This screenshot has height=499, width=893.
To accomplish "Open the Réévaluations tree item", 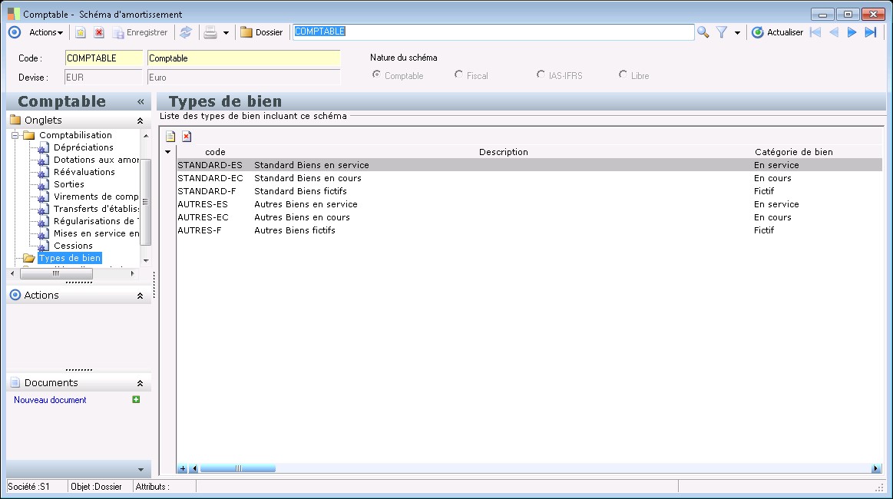I will pyautogui.click(x=84, y=172).
